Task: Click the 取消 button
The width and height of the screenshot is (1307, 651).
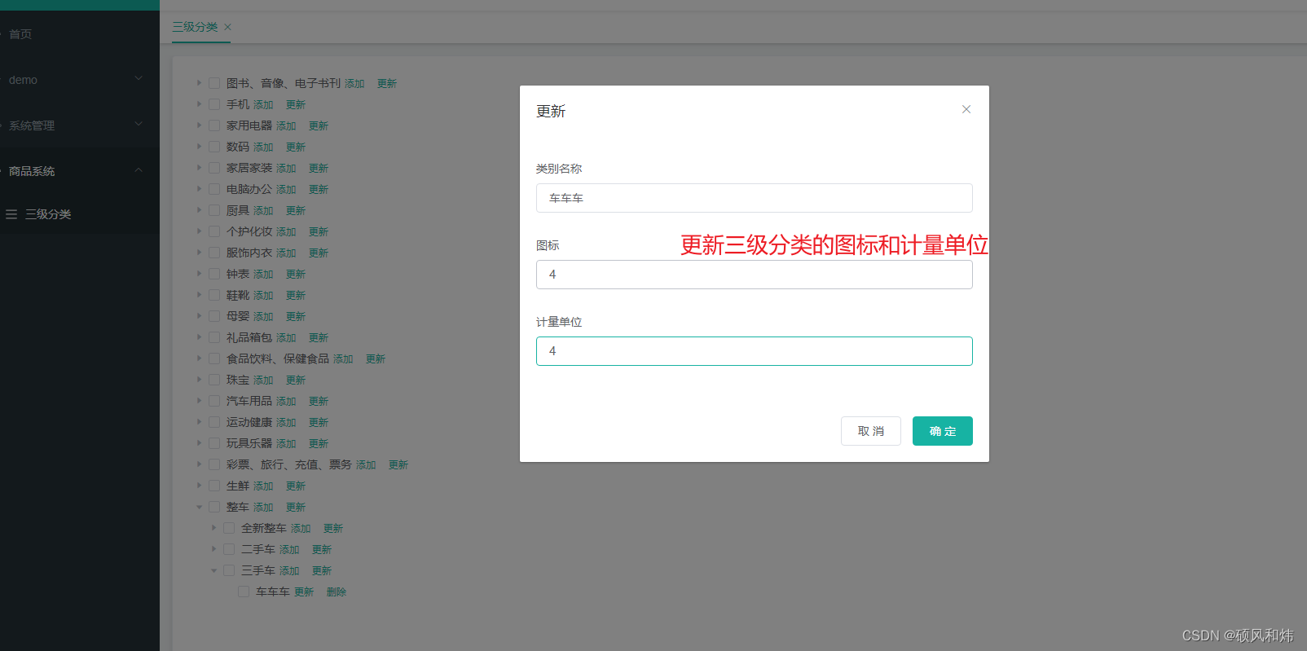Action: pos(871,431)
